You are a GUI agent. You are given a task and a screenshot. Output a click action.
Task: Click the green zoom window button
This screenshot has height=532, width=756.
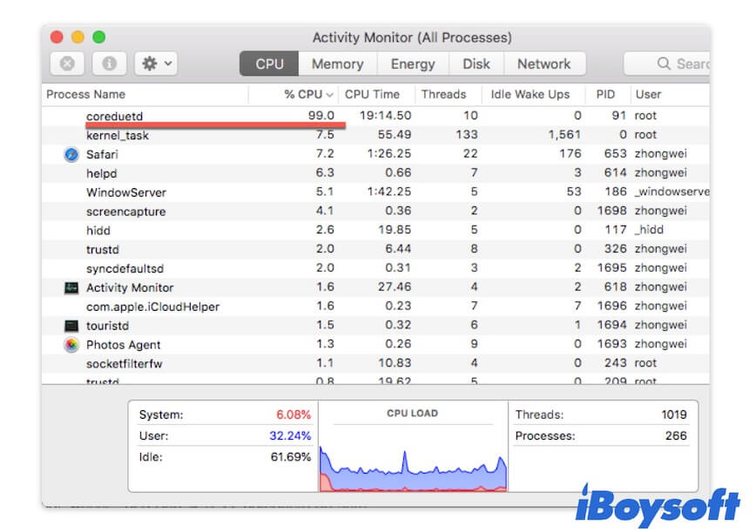99,37
